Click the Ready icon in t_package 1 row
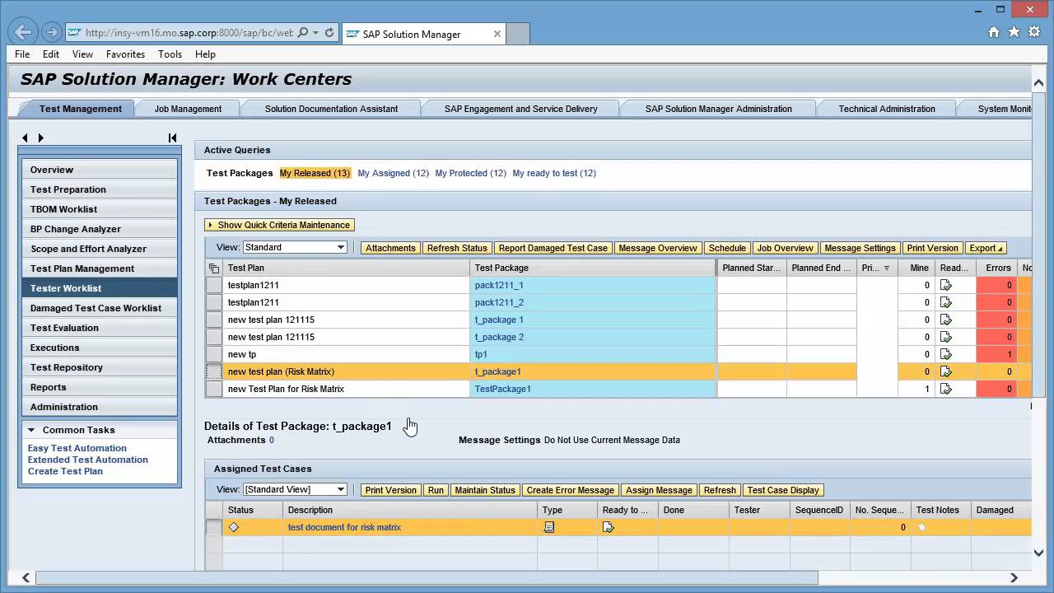The image size is (1054, 593). (945, 320)
